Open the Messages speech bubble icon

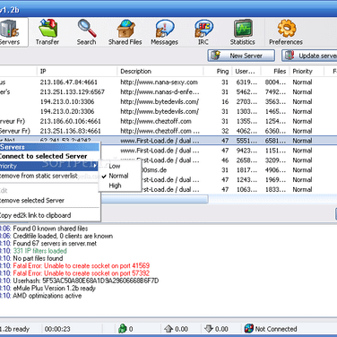(x=164, y=32)
